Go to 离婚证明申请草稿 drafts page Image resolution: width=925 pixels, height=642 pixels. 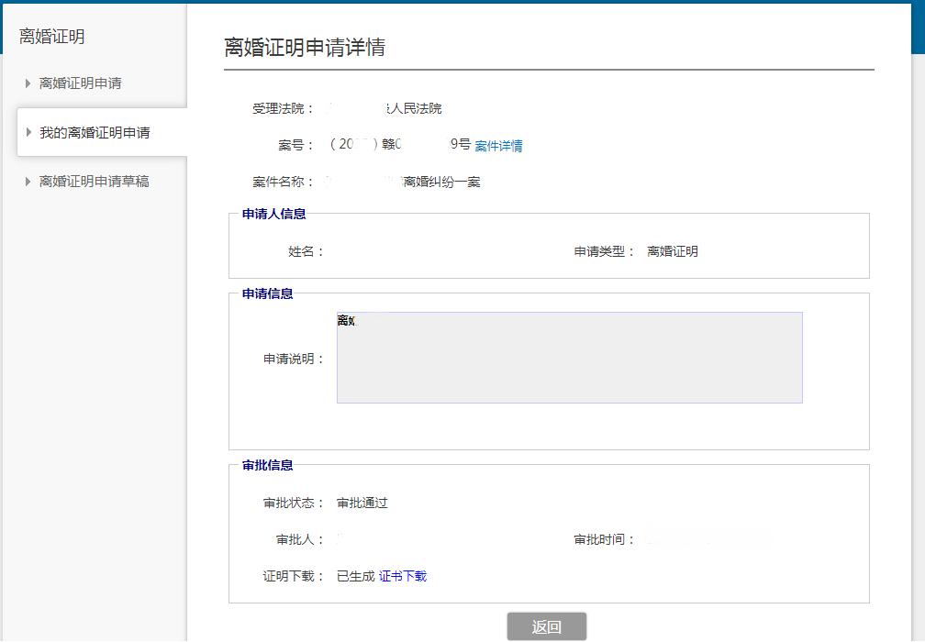[94, 182]
